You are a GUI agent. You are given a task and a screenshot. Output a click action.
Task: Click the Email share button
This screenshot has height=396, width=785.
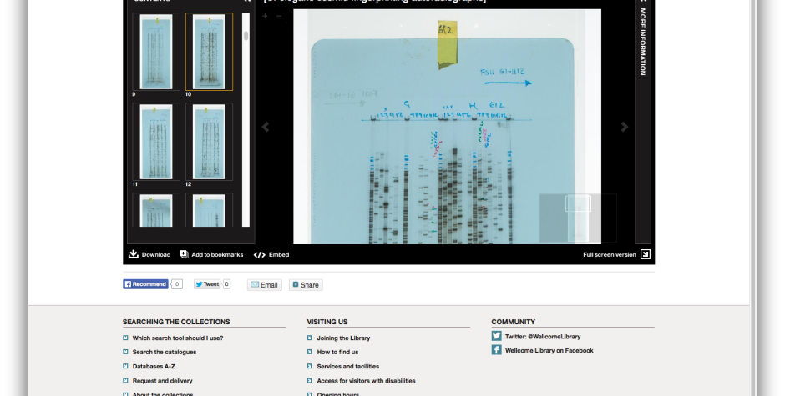[x=265, y=285]
